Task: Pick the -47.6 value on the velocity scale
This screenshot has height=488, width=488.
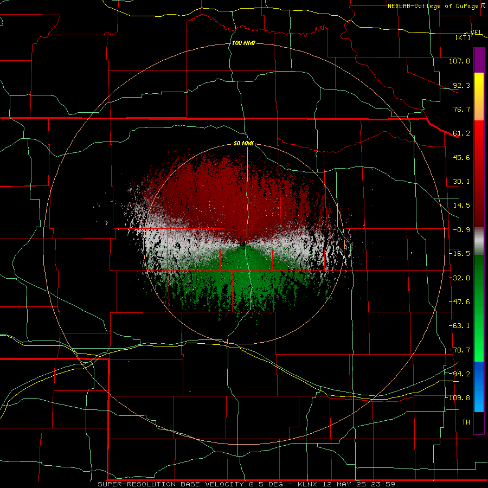Action: point(459,302)
